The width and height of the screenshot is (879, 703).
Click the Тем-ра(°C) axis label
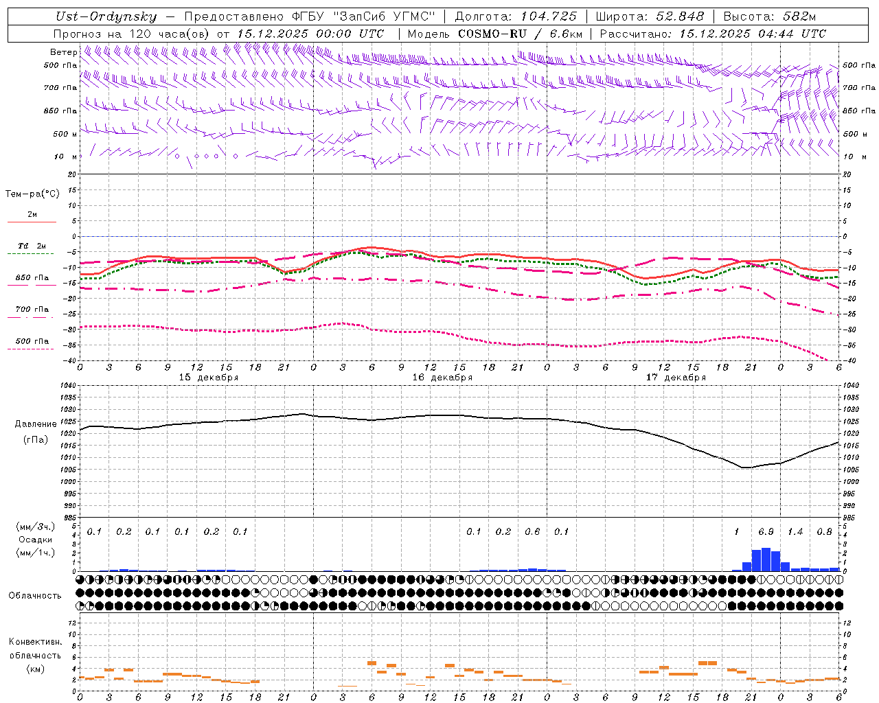[x=32, y=194]
